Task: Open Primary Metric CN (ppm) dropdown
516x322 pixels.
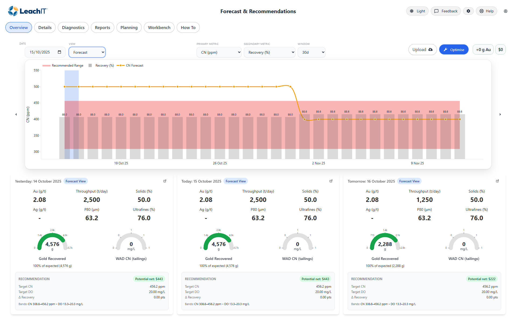Action: point(219,52)
